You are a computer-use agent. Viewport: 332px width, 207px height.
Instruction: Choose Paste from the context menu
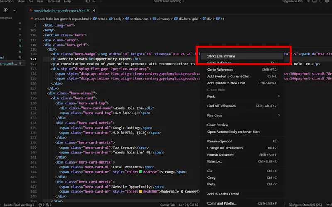click(242, 184)
